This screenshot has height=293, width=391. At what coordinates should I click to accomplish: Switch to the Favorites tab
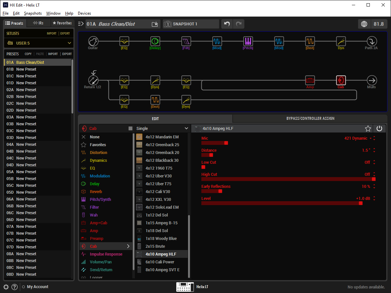[x=62, y=23]
